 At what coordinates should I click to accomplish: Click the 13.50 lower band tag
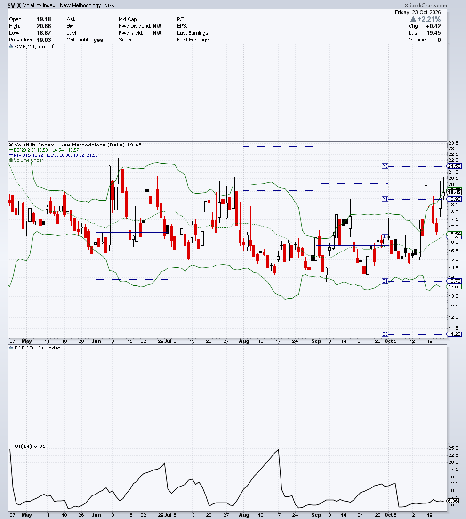(454, 287)
